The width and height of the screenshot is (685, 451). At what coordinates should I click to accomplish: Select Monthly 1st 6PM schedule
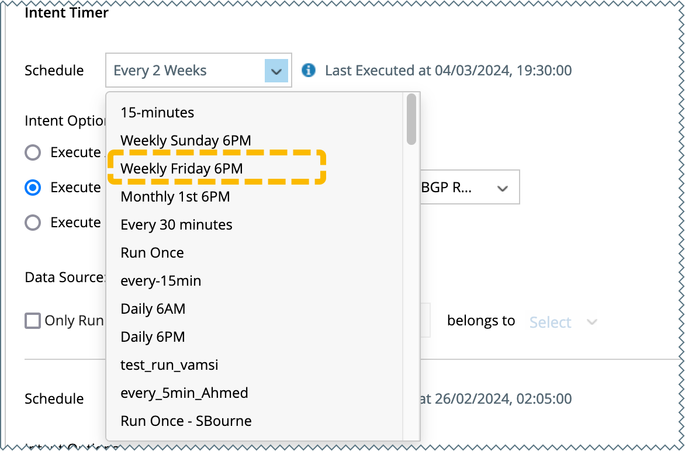tap(175, 197)
